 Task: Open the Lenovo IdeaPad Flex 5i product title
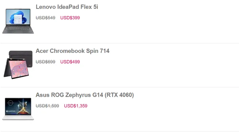click(x=67, y=7)
